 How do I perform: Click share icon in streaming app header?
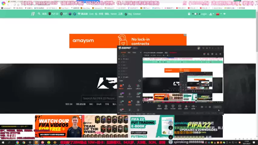point(220,54)
